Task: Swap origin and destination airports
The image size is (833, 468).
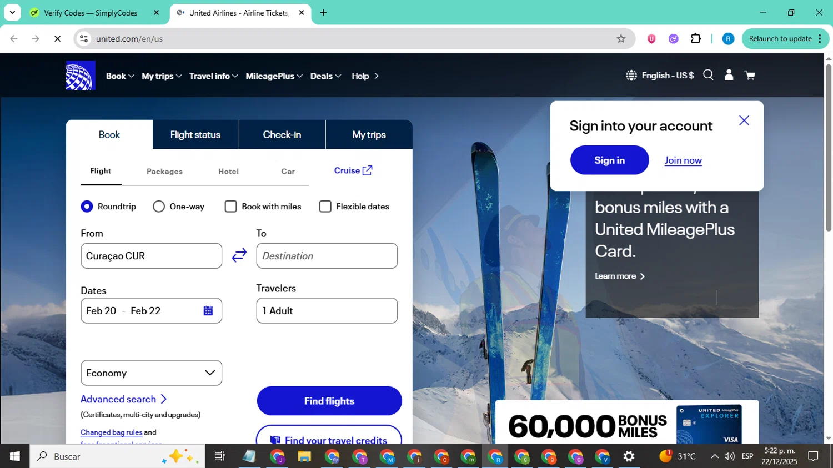Action: tap(239, 255)
